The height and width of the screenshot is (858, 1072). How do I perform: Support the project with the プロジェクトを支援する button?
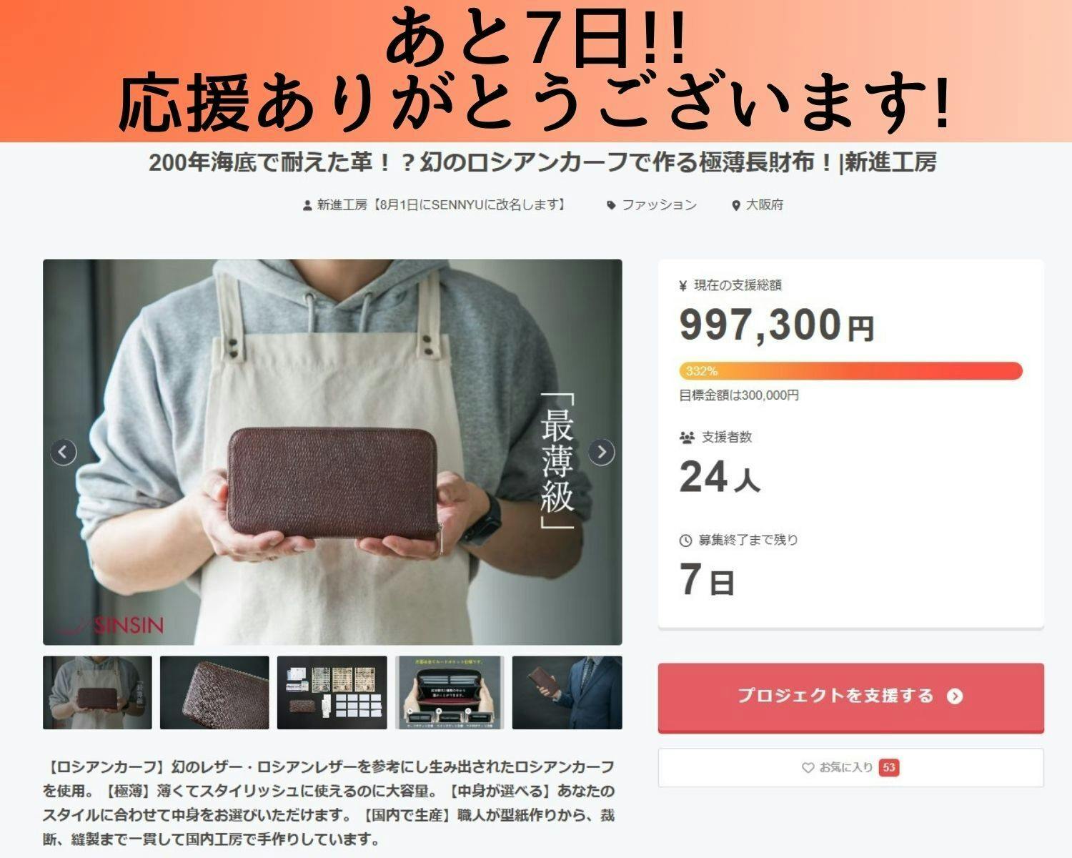850,697
